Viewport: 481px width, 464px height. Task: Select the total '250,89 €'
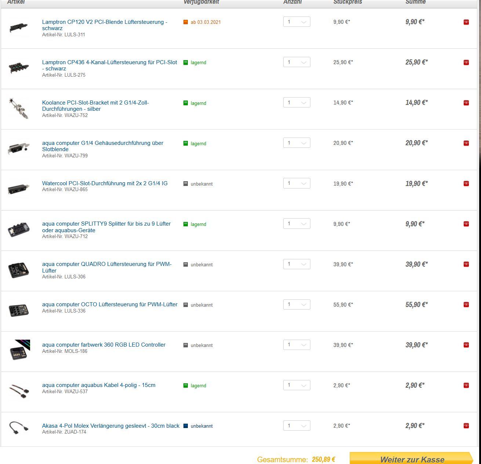(x=323, y=459)
